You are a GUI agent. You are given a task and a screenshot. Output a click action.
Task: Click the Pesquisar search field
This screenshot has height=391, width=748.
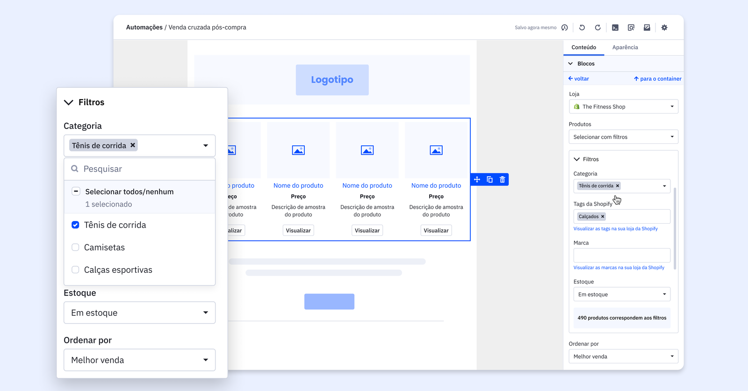(x=145, y=169)
